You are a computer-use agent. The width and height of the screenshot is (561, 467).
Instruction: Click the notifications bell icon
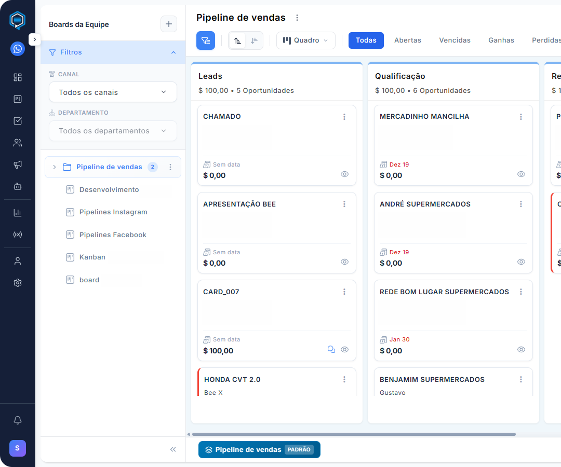point(18,420)
